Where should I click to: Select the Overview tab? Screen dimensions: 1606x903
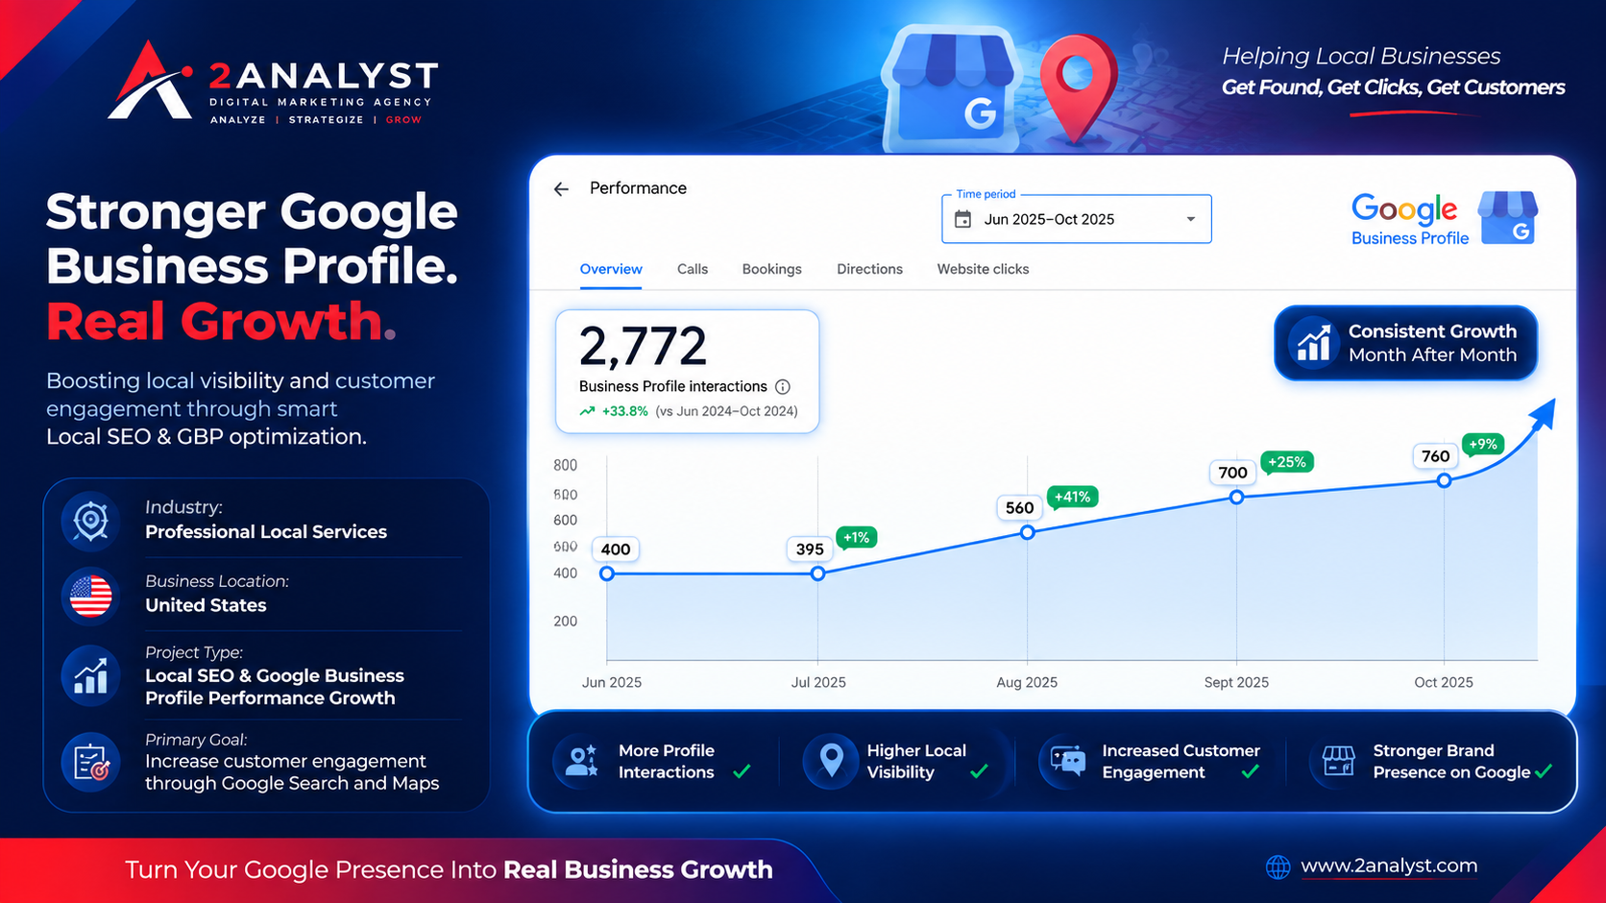611,269
